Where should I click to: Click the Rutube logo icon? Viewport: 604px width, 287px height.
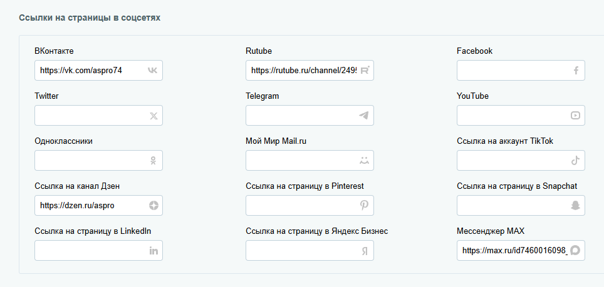click(365, 70)
